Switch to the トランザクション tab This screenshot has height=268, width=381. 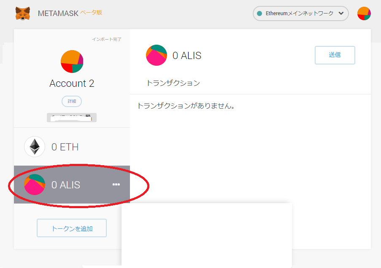click(x=173, y=83)
